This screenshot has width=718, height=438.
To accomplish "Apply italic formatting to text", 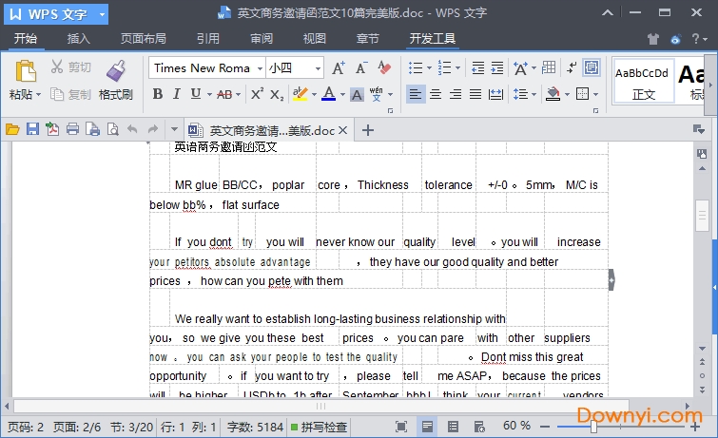I will tap(177, 94).
